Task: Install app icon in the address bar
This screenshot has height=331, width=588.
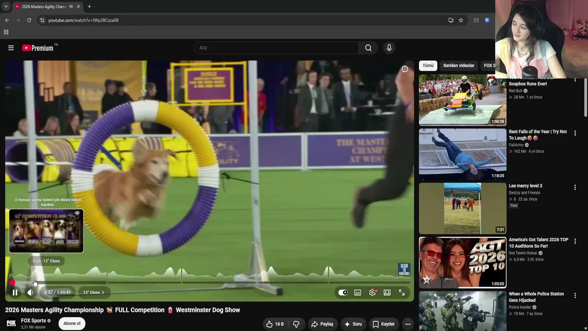Action: (451, 20)
